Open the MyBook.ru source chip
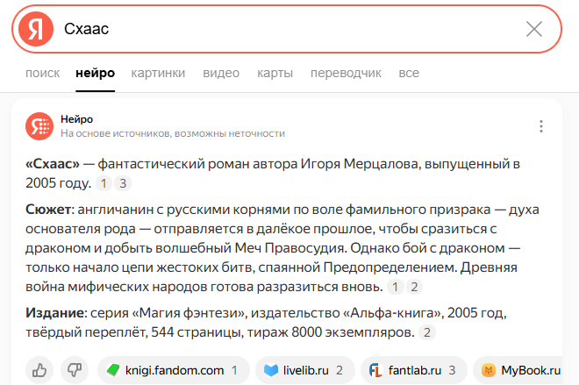 coord(518,370)
